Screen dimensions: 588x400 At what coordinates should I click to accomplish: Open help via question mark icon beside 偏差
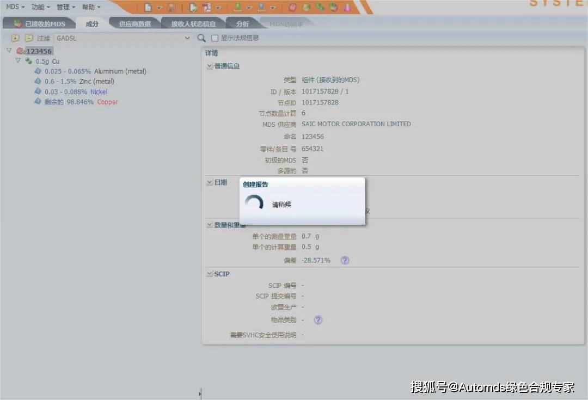tap(345, 260)
